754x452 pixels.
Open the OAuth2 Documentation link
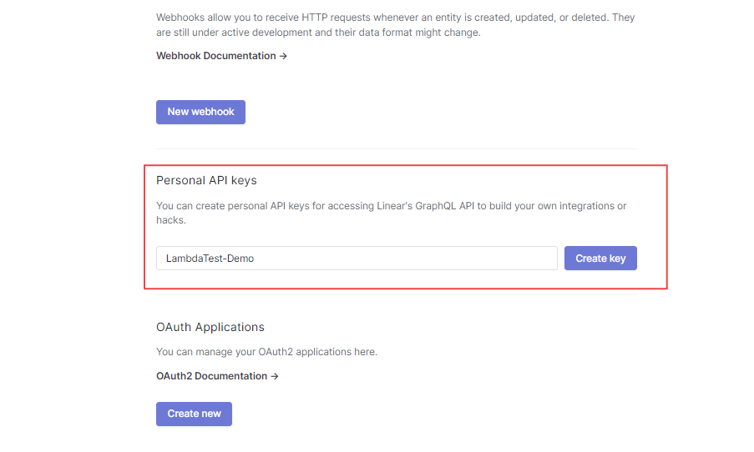pyautogui.click(x=212, y=376)
